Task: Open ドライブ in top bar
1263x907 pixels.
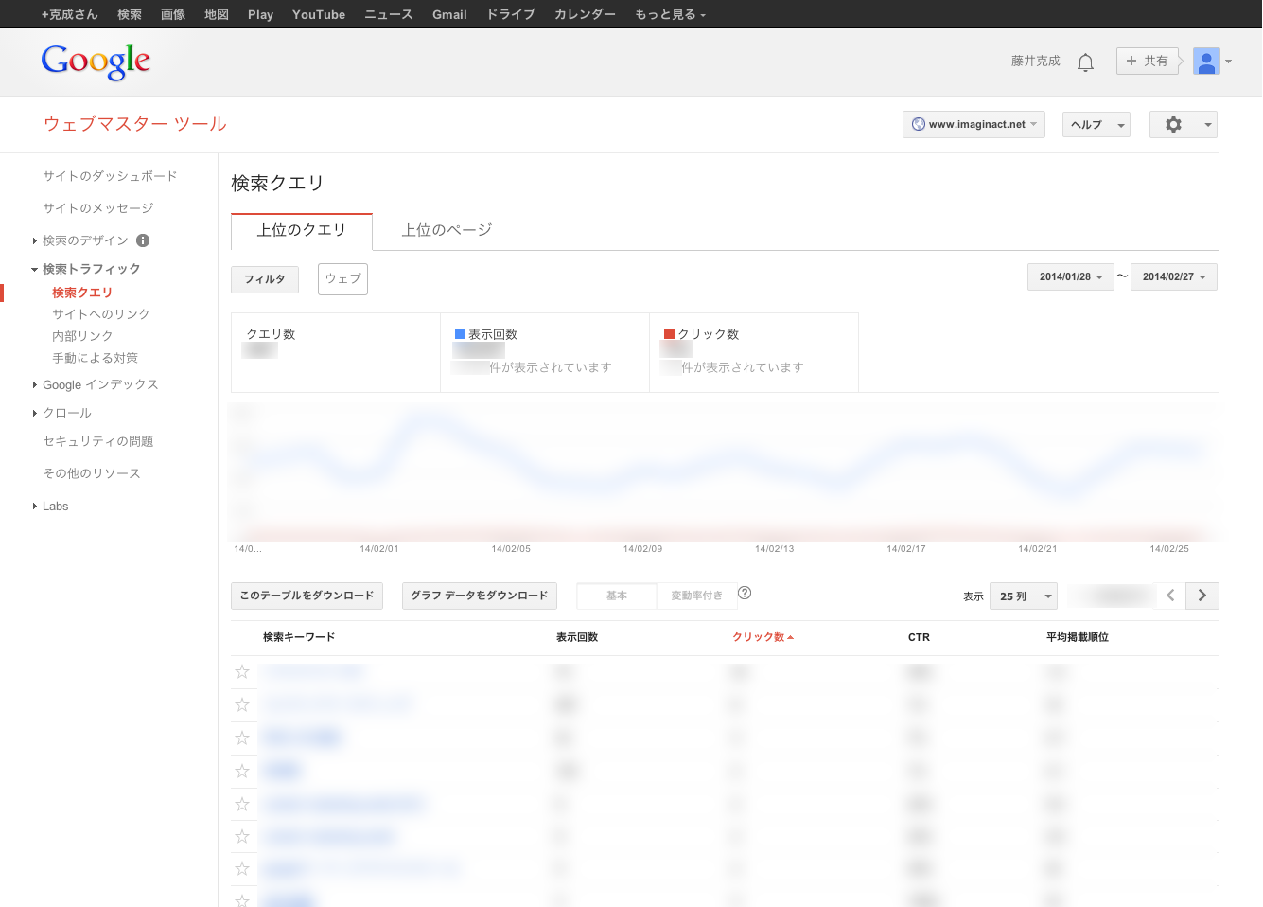Action: [x=511, y=14]
